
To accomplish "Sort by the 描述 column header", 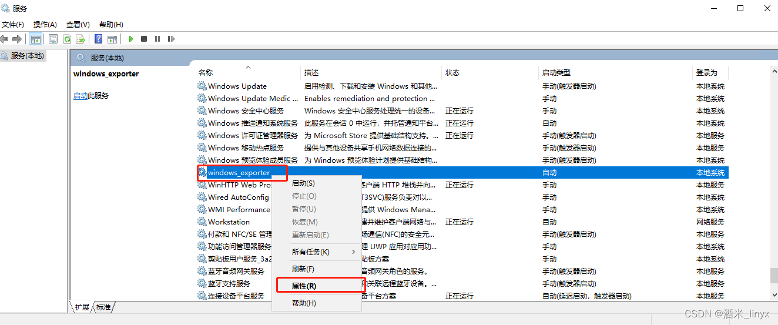I will pos(371,72).
